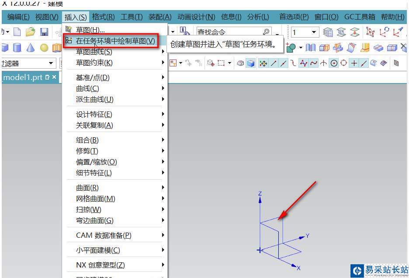Expand arrow beside selection type filter icon

[180, 63]
